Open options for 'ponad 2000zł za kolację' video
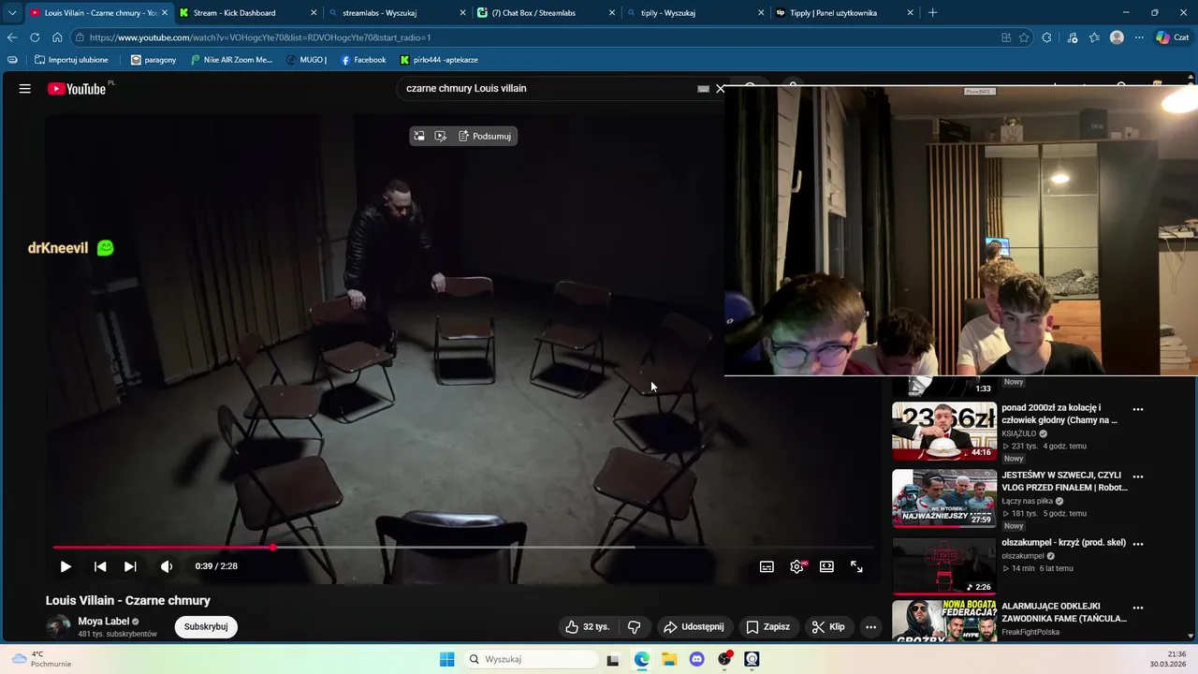1198x674 pixels. tap(1138, 409)
